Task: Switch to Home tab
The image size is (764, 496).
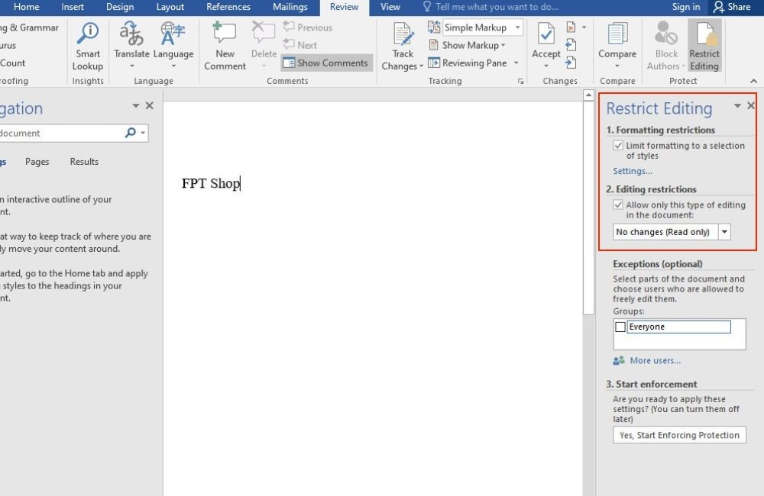Action: coord(26,7)
